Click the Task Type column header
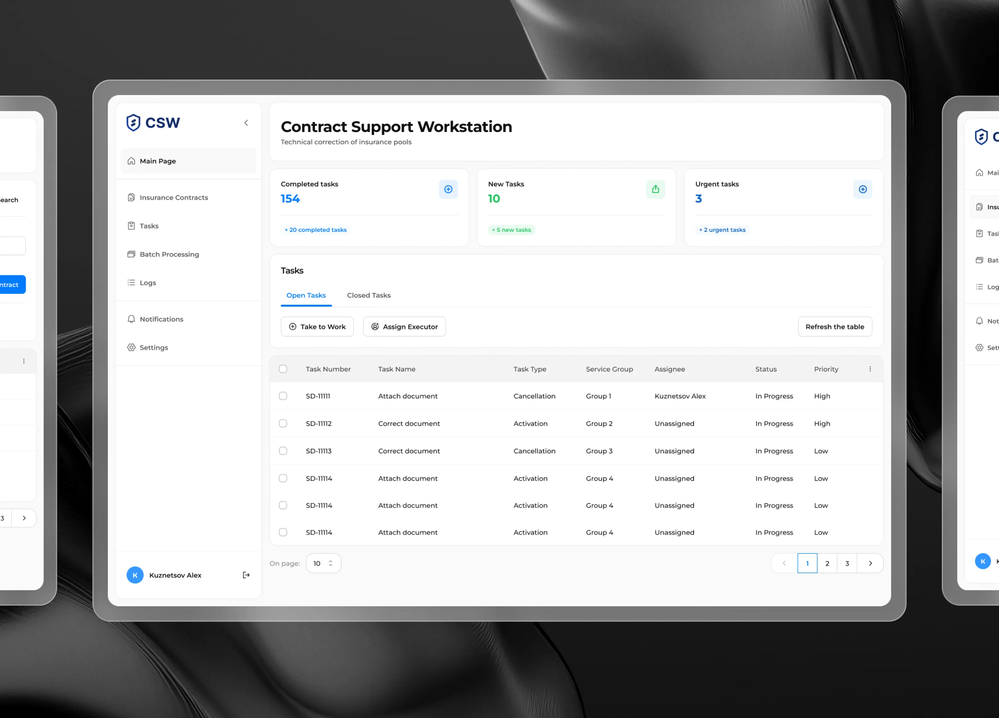Image resolution: width=999 pixels, height=718 pixels. pos(529,369)
